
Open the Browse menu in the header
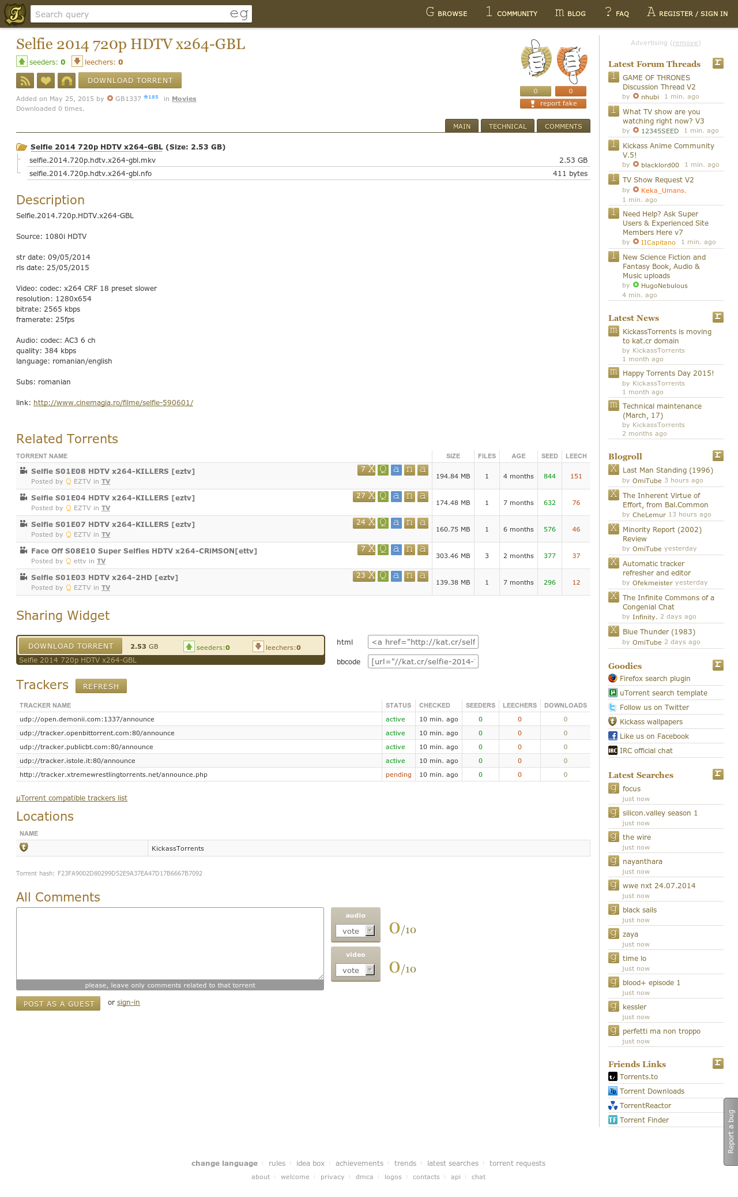(447, 13)
